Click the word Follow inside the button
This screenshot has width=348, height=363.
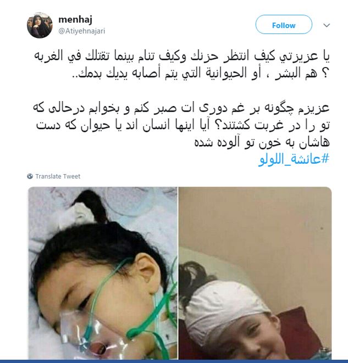coord(284,25)
